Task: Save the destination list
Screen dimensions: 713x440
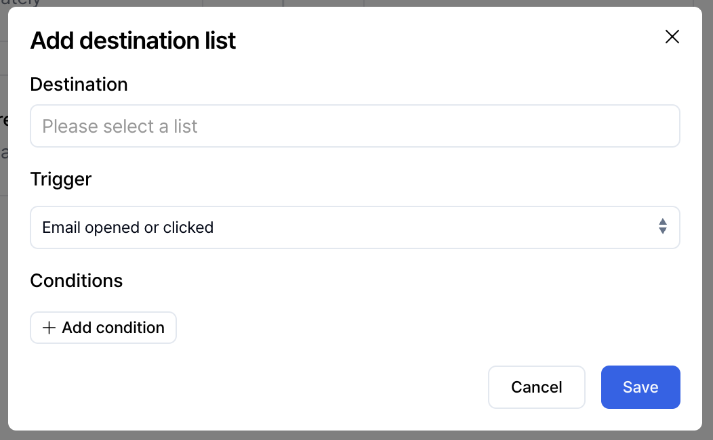Action: click(640, 387)
